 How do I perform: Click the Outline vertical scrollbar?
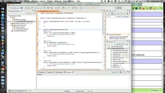pyautogui.click(x=129, y=55)
